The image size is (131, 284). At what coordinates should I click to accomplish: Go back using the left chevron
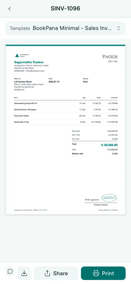click(x=9, y=9)
